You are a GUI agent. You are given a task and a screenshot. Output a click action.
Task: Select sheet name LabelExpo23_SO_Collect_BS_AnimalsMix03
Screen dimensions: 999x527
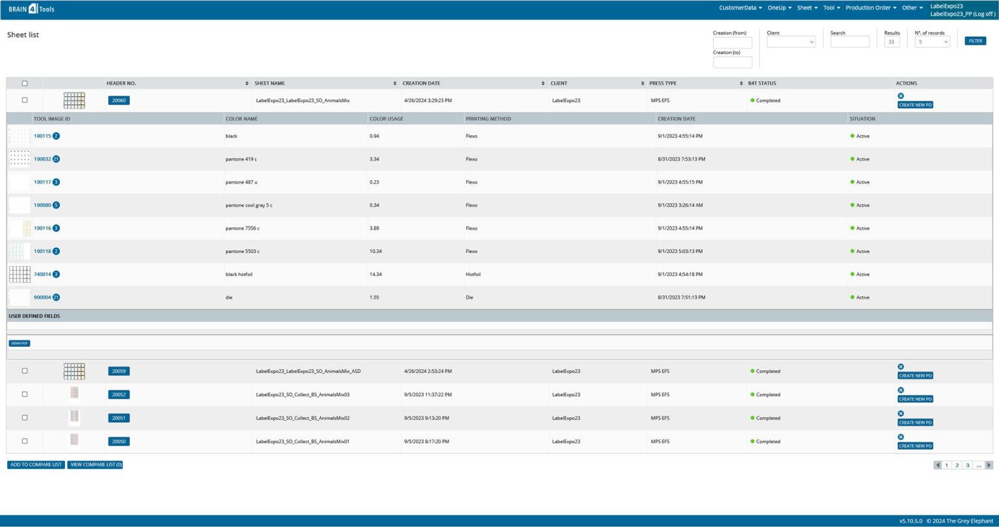coord(302,395)
